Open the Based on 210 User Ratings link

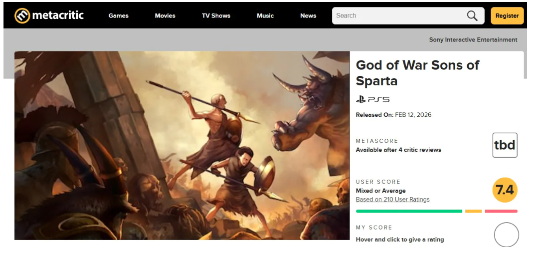[392, 200]
